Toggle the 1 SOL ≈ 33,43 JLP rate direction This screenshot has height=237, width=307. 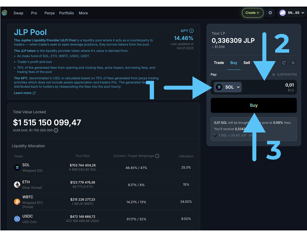point(250,135)
